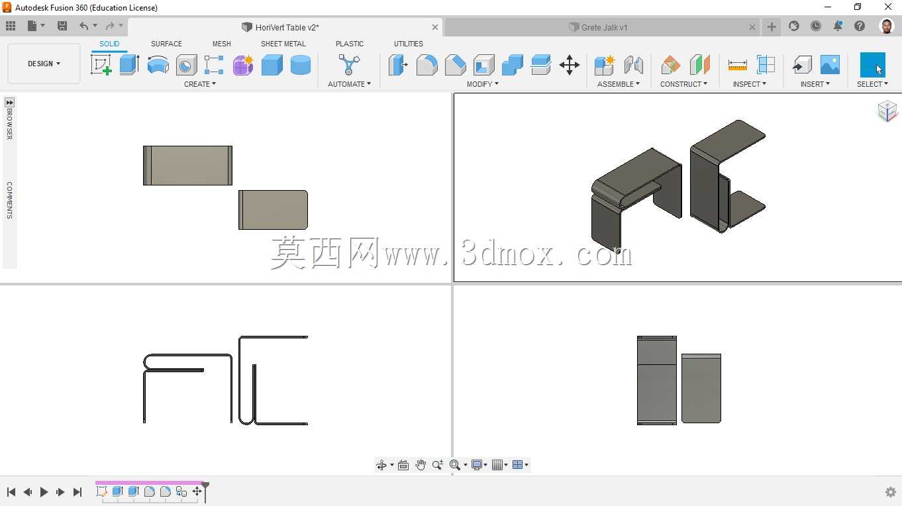Choose the Revolve tool
The width and height of the screenshot is (902, 506).
(x=158, y=65)
